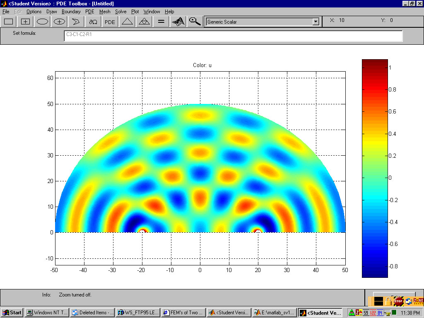Switch to FEM's of Two taskbar window
The height and width of the screenshot is (318, 424).
(183, 313)
